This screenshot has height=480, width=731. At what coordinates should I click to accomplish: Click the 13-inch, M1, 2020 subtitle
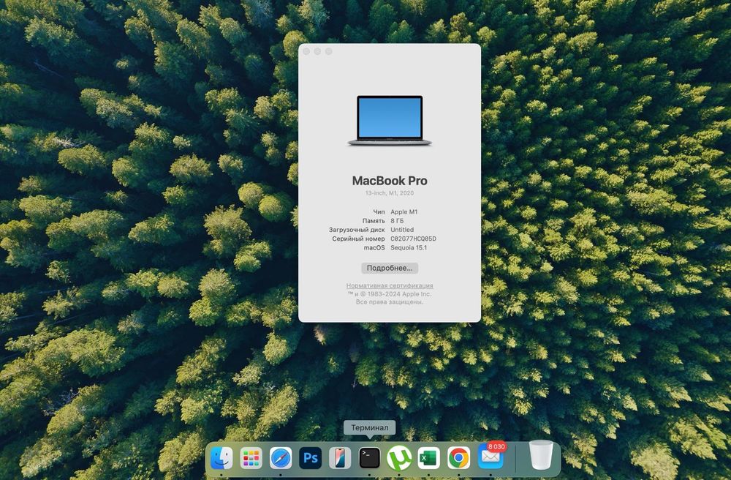390,192
